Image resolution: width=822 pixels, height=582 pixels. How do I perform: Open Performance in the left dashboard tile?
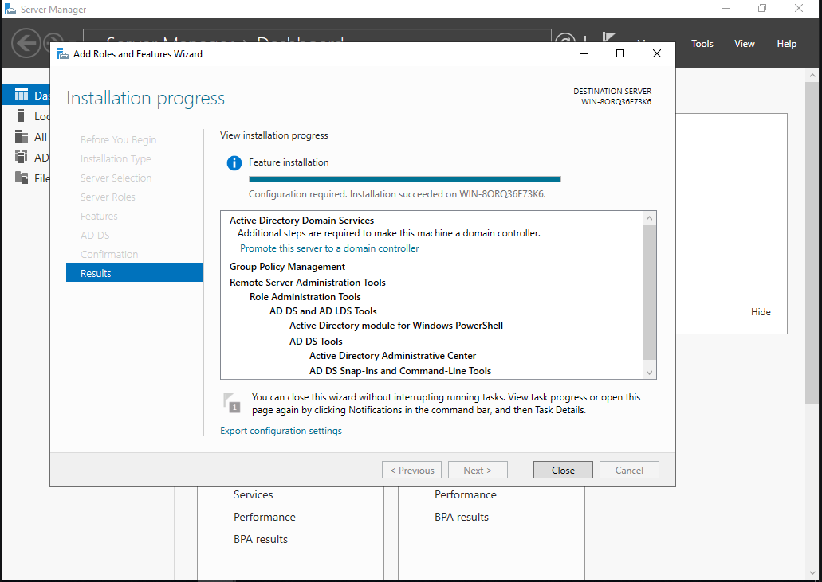[x=265, y=517]
